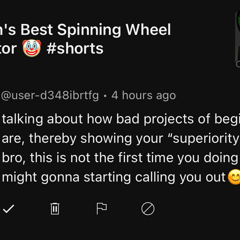Click the comment line starting "are, thereby showing"

click(120, 139)
